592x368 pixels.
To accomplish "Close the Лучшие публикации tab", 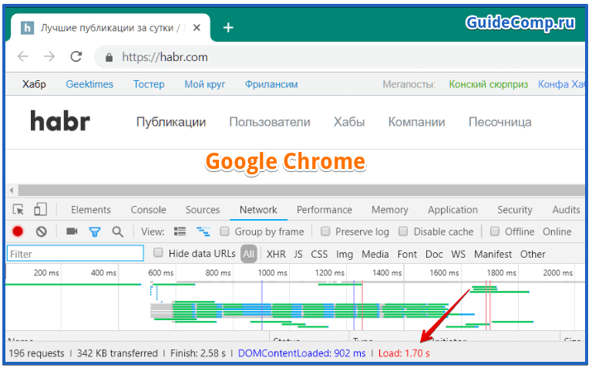I will [x=197, y=28].
